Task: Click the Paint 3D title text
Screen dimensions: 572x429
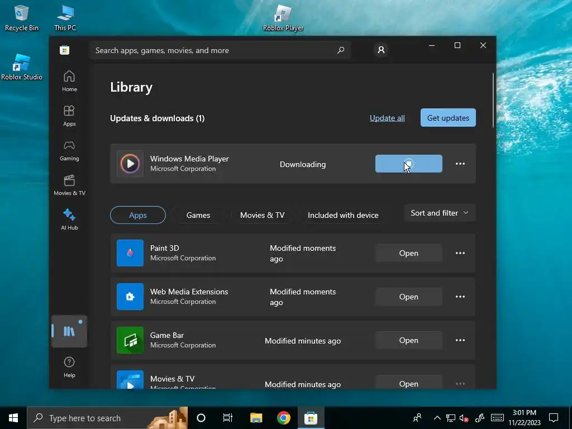Action: point(165,248)
